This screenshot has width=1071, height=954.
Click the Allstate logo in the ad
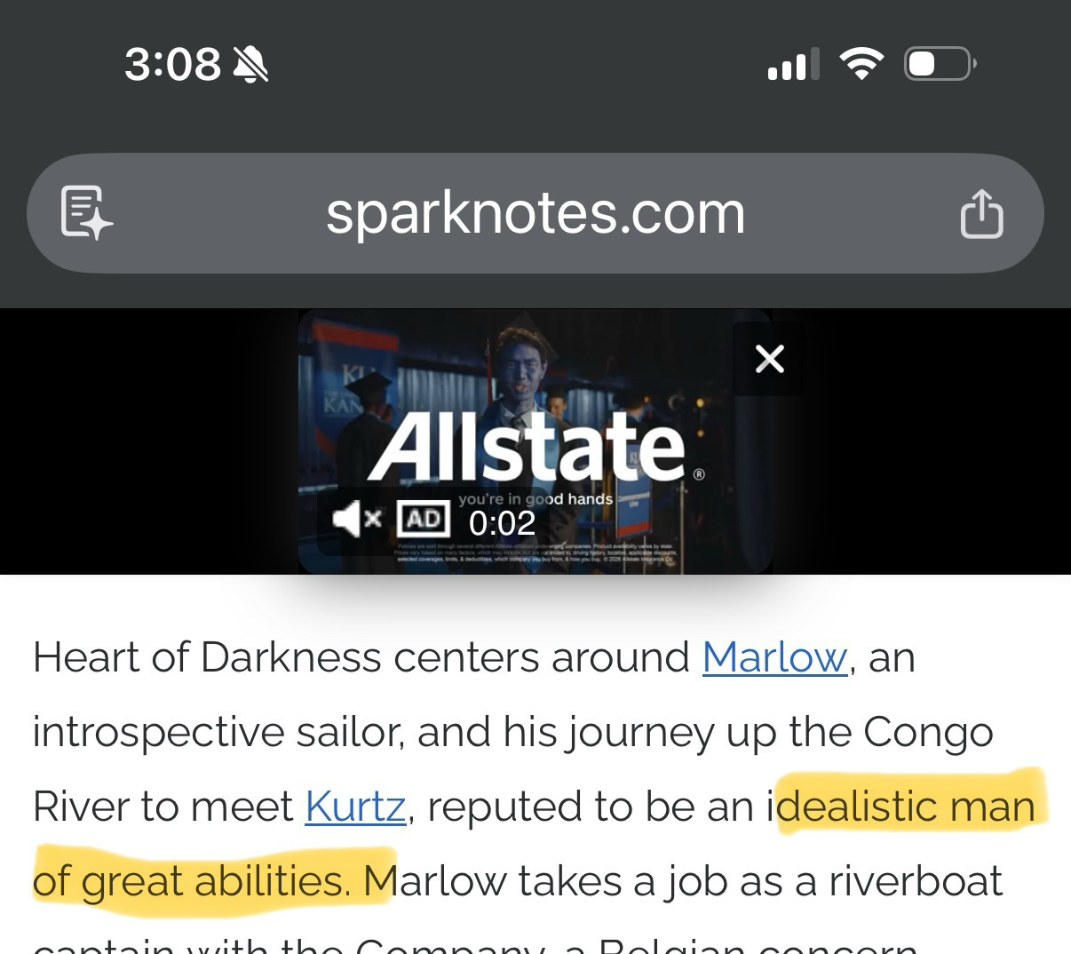pyautogui.click(x=528, y=447)
